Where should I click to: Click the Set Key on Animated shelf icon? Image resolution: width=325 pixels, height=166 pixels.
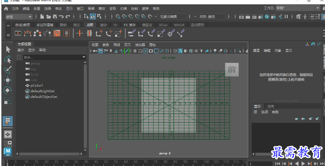[x=89, y=33]
